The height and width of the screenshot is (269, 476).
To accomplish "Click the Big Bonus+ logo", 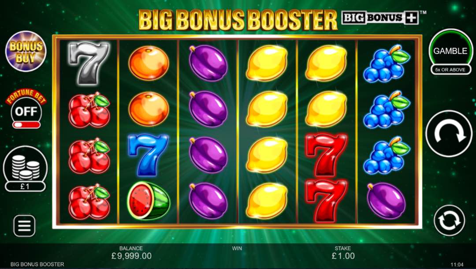I will [381, 18].
